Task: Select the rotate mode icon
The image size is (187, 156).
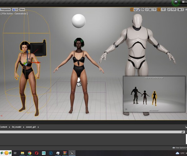Action: pos(135,10)
